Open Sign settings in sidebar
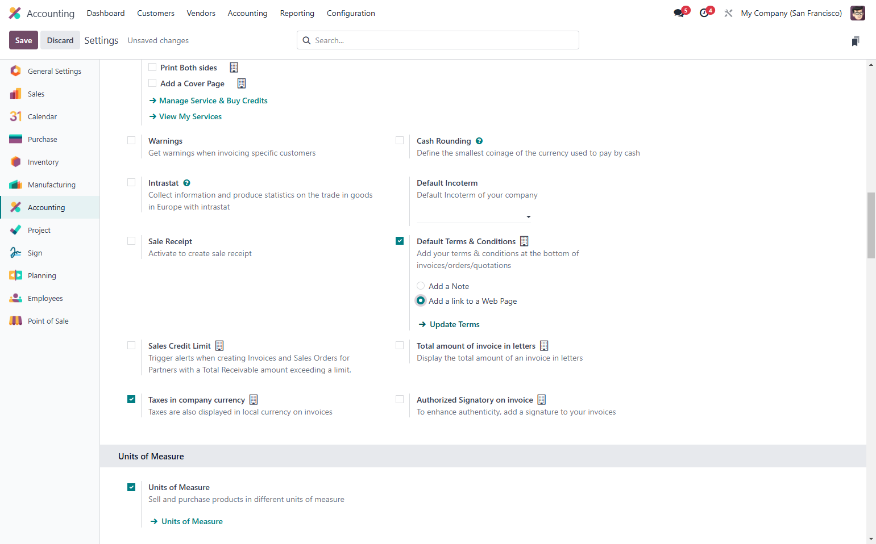This screenshot has height=544, width=876. (50, 253)
